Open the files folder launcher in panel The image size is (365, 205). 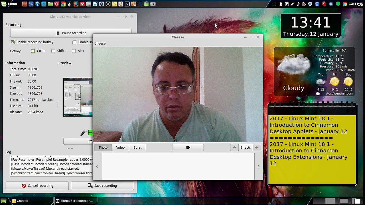[x=50, y=4]
